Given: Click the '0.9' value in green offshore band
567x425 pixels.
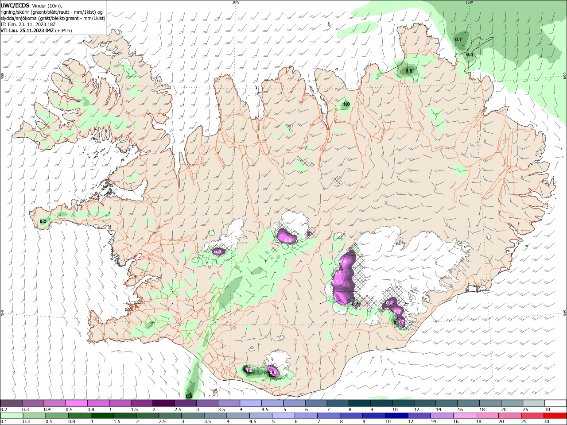Looking at the screenshot, I should click(189, 396).
